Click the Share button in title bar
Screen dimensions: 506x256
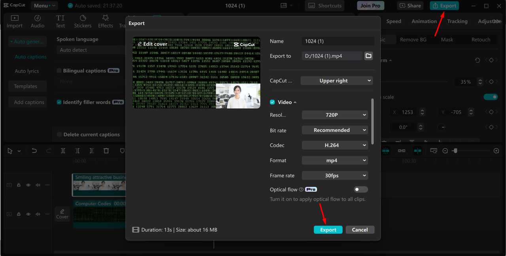[x=410, y=6]
